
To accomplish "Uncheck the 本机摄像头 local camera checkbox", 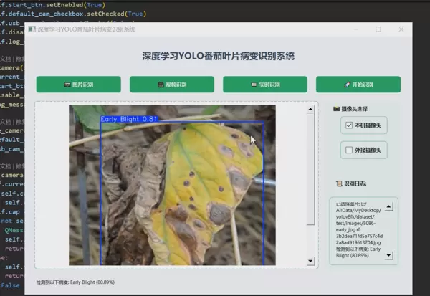I will click(x=350, y=125).
